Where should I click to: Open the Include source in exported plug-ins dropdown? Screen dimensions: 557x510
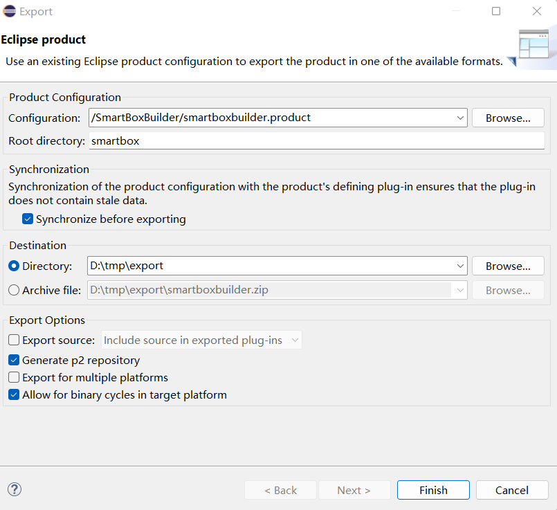click(x=202, y=340)
